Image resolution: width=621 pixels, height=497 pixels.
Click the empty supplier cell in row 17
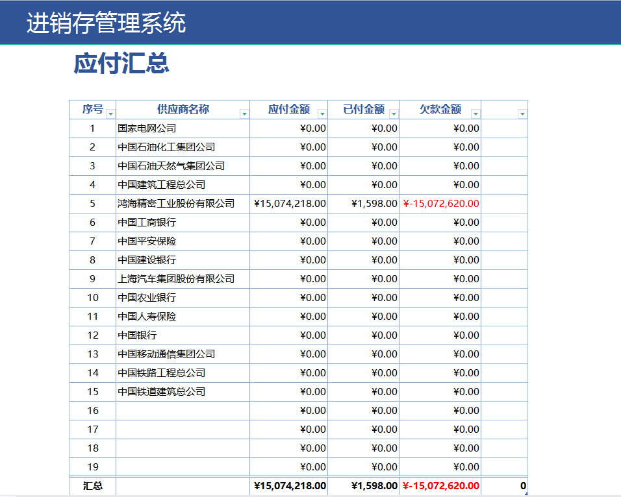click(x=183, y=430)
